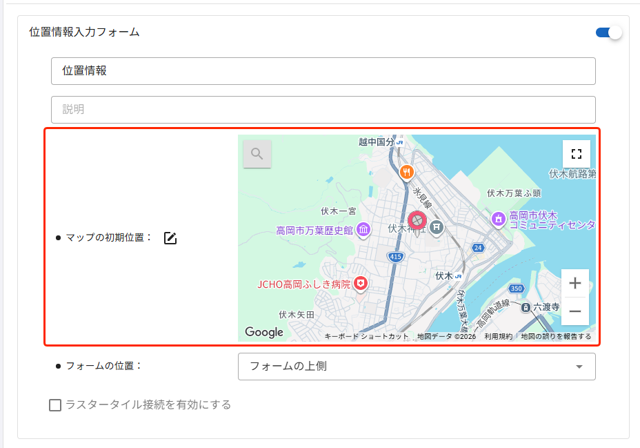Click the orange restaurant marker on the map
The image size is (640, 448).
coord(406,173)
